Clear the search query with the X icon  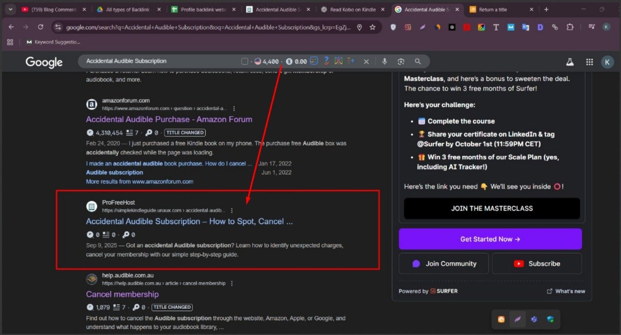(x=366, y=61)
